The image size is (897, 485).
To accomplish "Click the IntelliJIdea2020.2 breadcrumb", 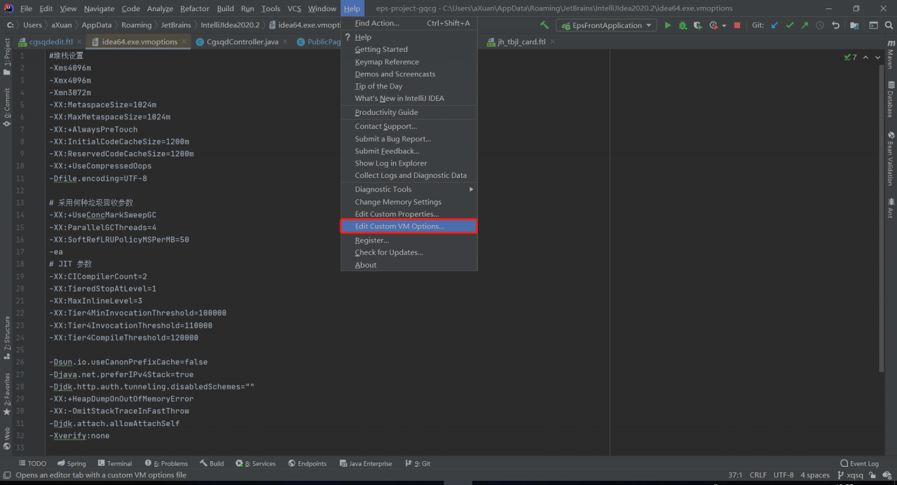I will point(230,25).
